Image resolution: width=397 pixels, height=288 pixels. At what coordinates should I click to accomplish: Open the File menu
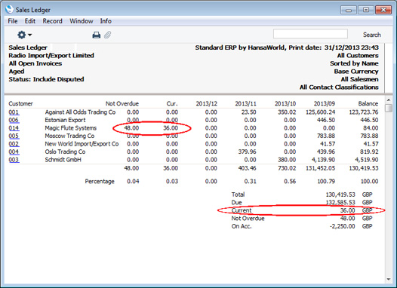13,21
